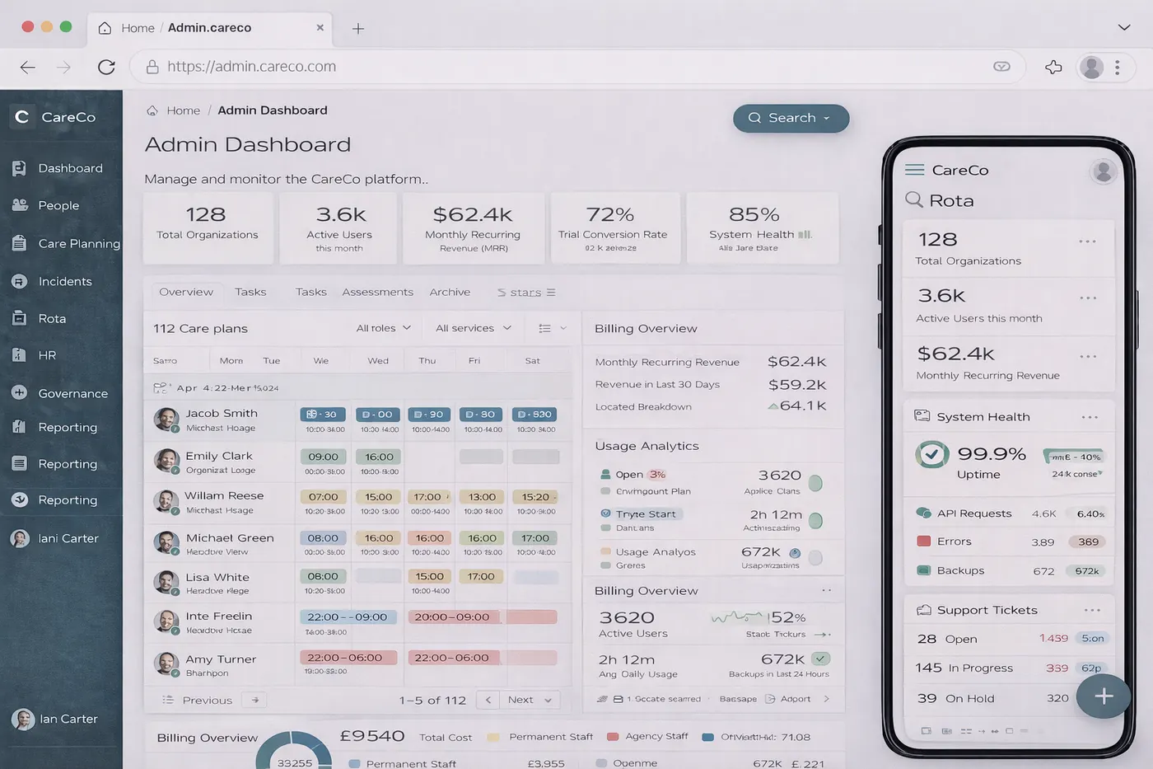Image resolution: width=1153 pixels, height=769 pixels.
Task: Click the Next pagination button
Action: pos(522,699)
